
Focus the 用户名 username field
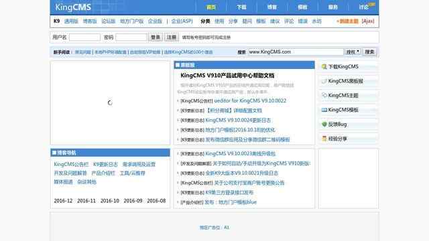85,37
